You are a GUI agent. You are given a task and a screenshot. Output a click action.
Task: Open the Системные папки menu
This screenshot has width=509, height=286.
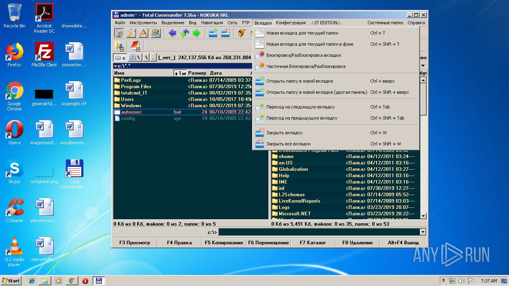pyautogui.click(x=385, y=23)
